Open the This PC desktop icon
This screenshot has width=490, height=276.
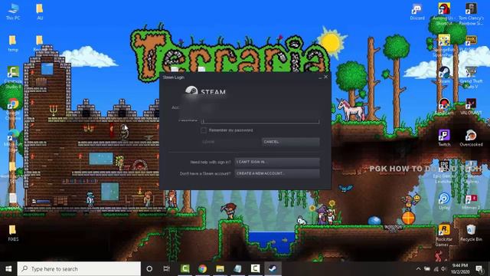click(13, 12)
